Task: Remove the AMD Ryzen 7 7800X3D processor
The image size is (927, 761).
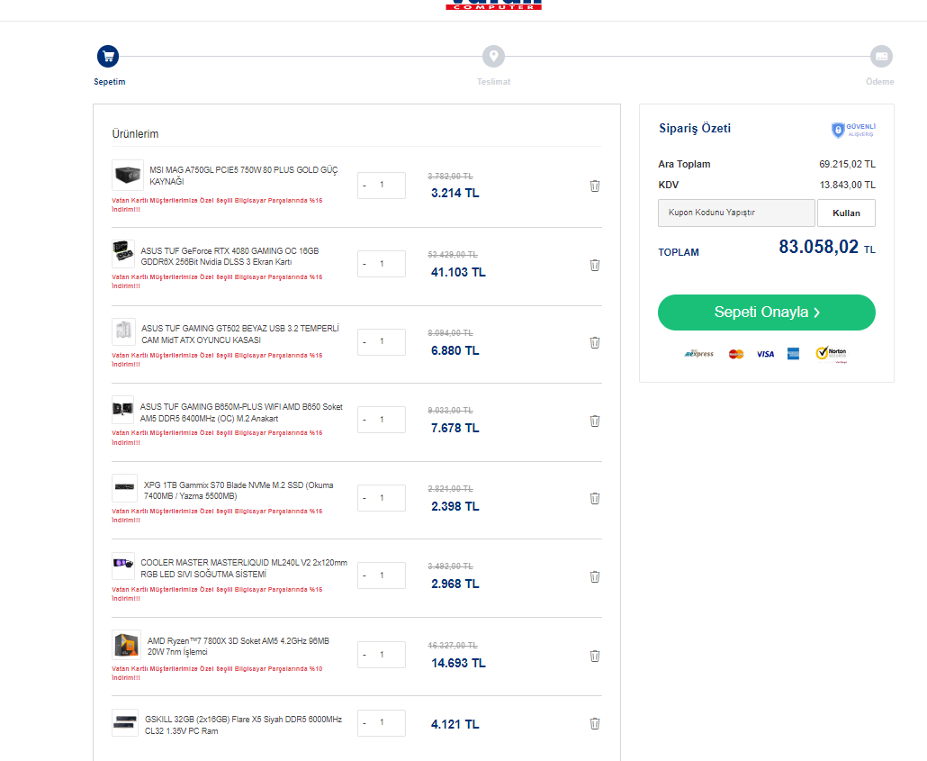Action: (594, 656)
